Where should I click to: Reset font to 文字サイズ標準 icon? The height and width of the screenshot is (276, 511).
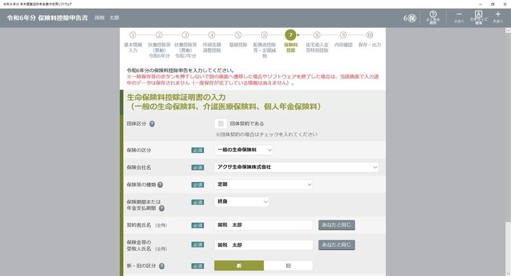point(478,18)
